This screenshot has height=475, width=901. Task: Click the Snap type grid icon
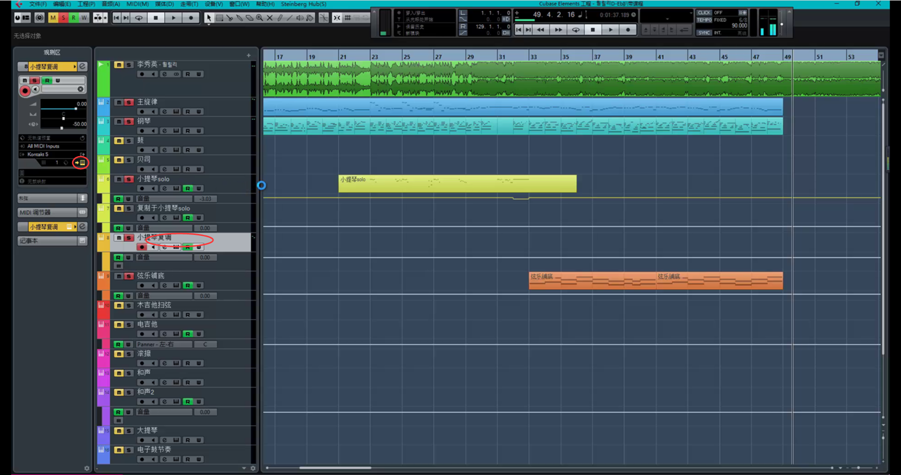pos(348,18)
